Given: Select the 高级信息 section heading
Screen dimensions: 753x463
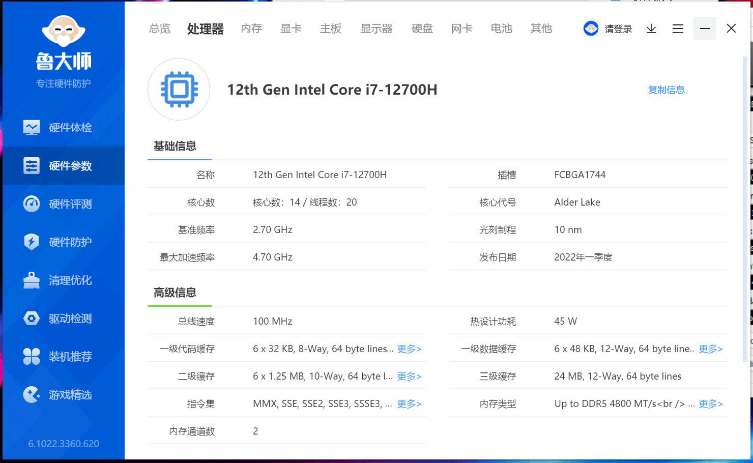Looking at the screenshot, I should coord(175,293).
